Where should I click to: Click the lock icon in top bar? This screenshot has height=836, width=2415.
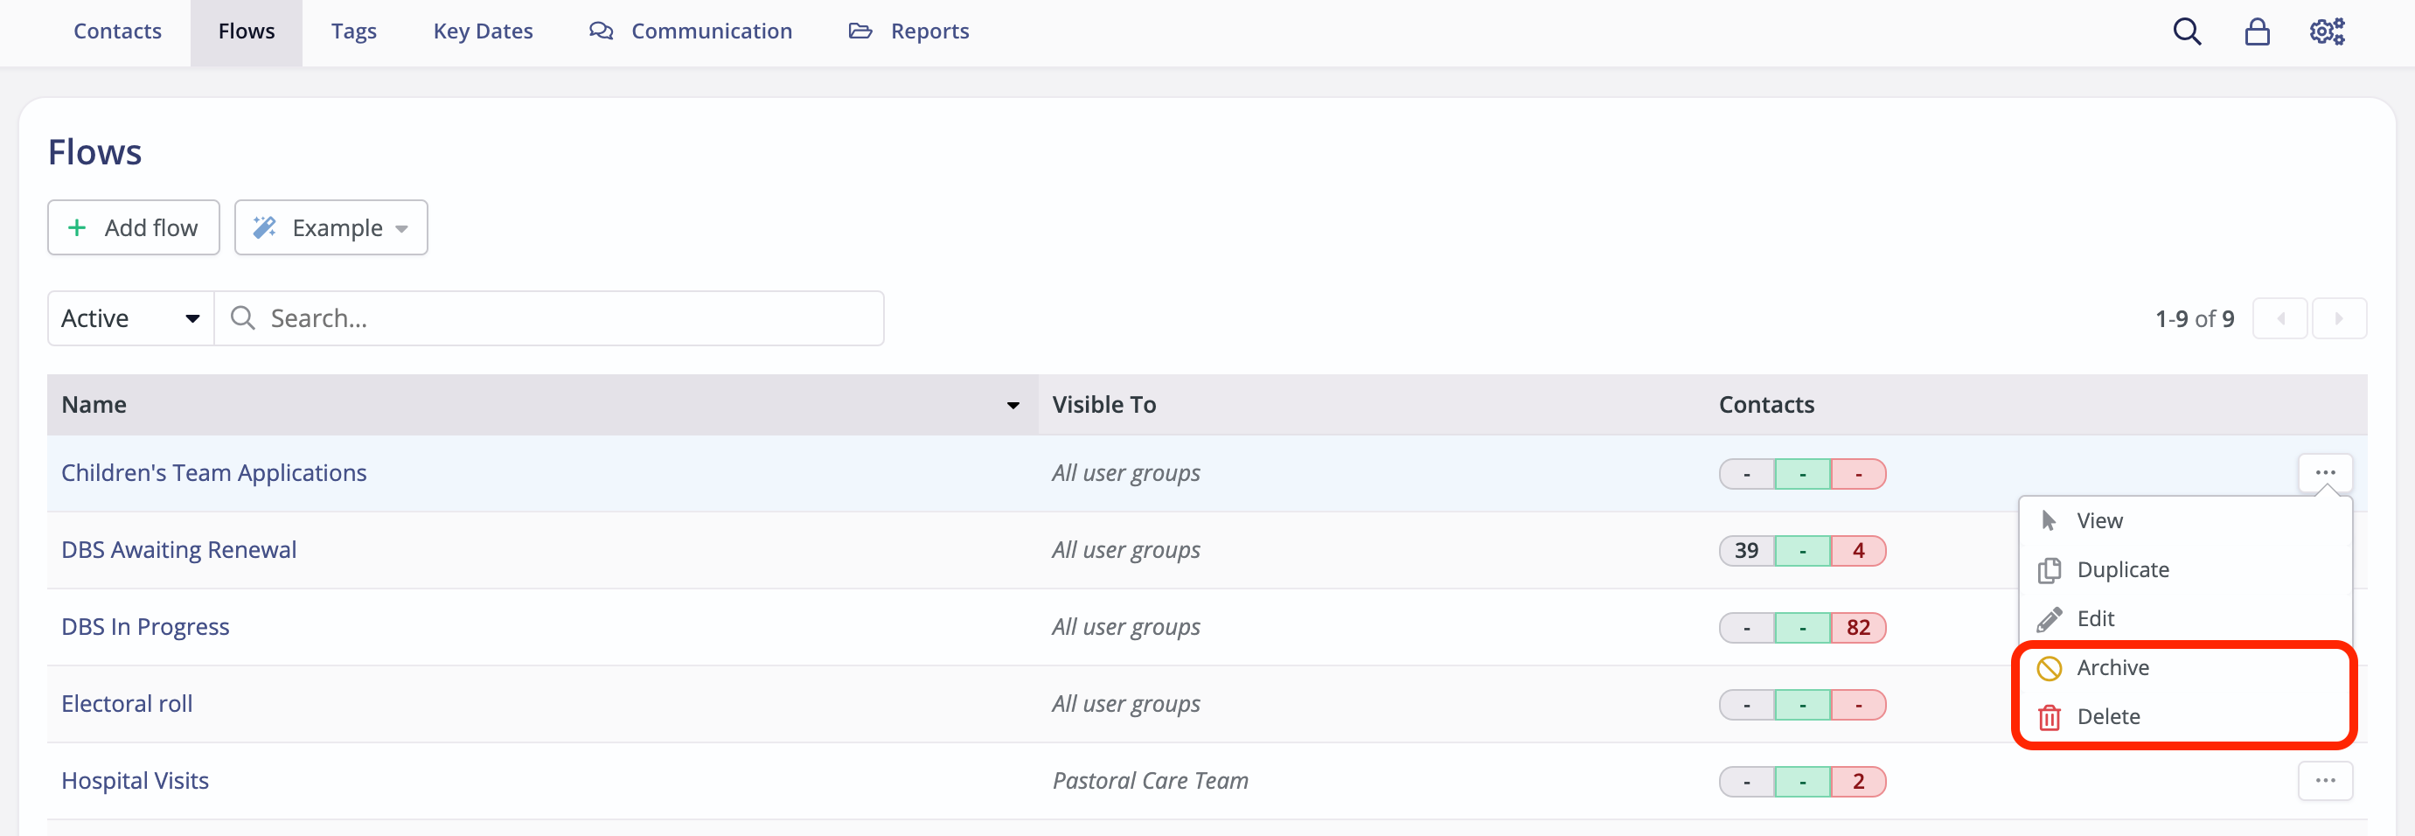coord(2257,31)
